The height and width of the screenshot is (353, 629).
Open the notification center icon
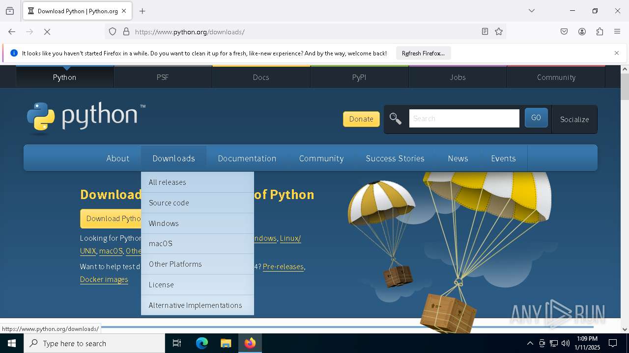pyautogui.click(x=613, y=343)
